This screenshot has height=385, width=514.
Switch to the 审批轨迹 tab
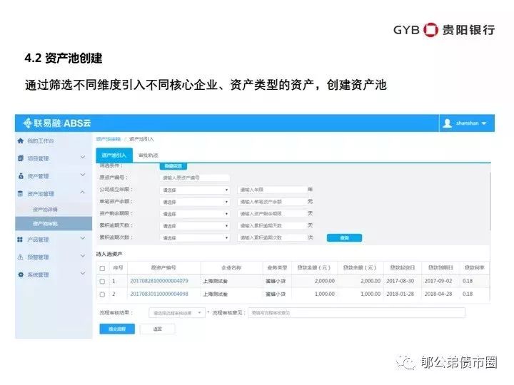pos(148,155)
